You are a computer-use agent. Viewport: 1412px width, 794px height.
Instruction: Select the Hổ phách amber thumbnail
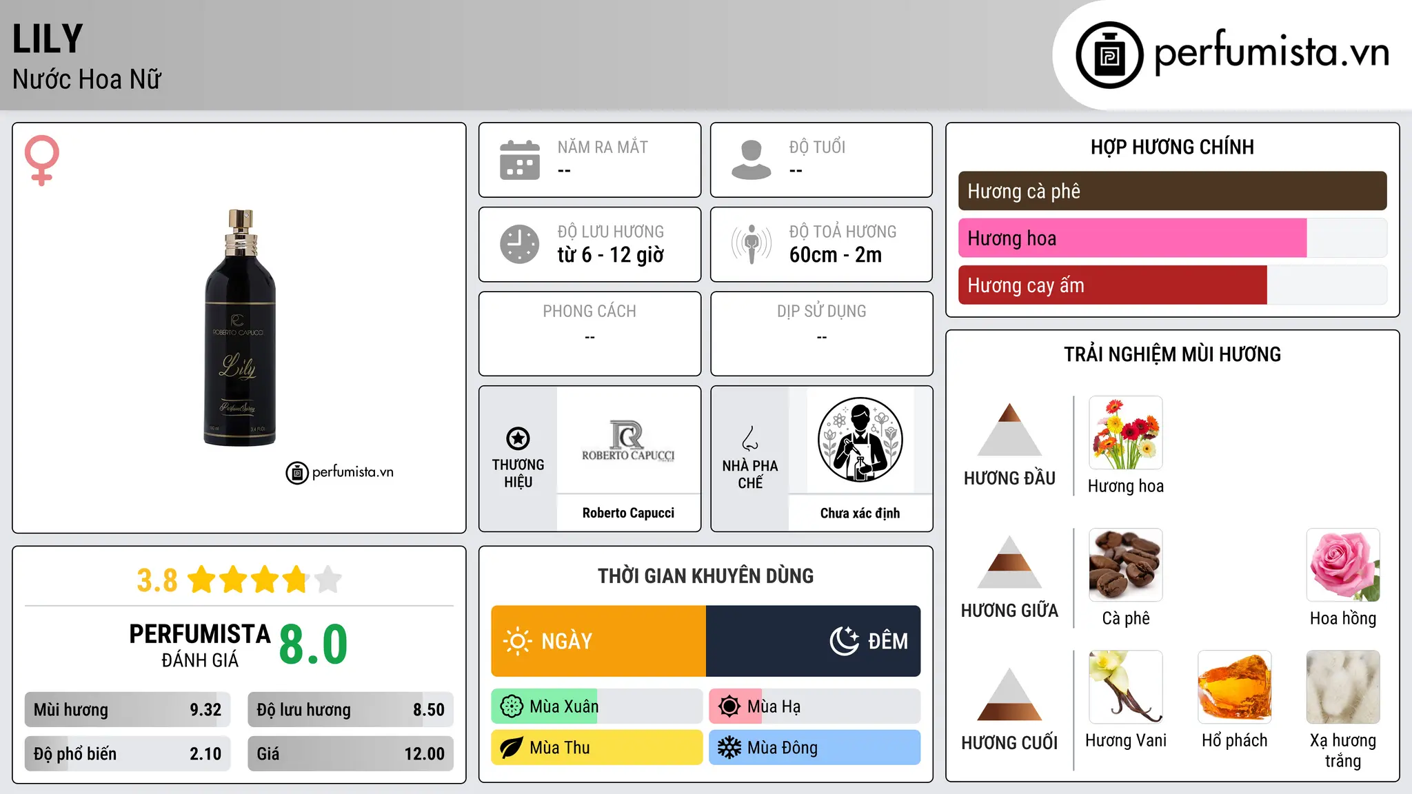pyautogui.click(x=1234, y=687)
